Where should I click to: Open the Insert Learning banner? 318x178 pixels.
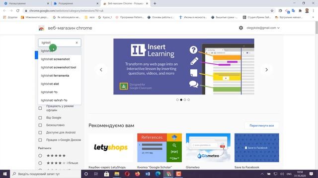coord(184,67)
